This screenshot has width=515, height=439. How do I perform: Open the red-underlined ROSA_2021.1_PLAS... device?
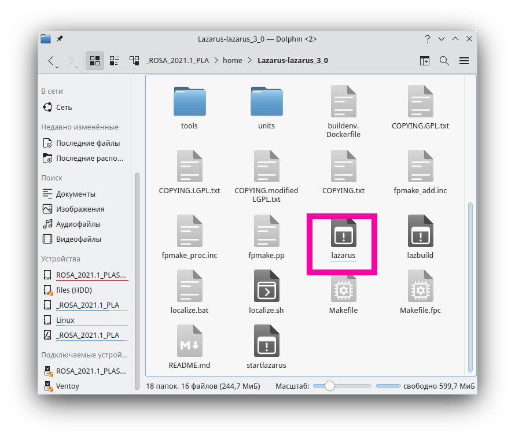point(86,275)
